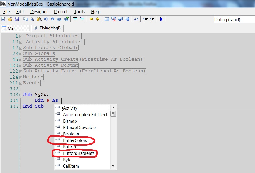This screenshot has height=173, width=255.
Task: Expand the Project Attributes region
Action: tap(21, 36)
